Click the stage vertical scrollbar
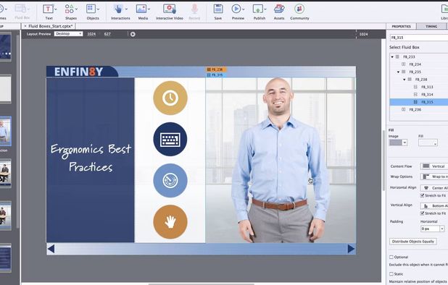The width and height of the screenshot is (448, 285). 383,161
